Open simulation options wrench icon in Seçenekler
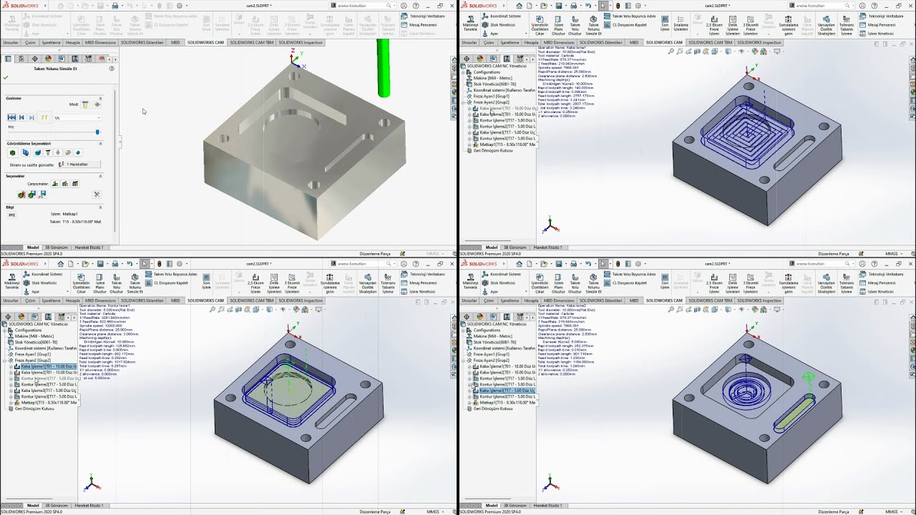 [97, 195]
